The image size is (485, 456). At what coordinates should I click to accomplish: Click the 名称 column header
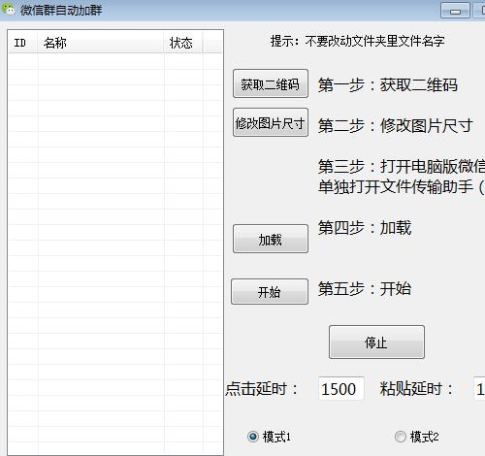[x=101, y=42]
